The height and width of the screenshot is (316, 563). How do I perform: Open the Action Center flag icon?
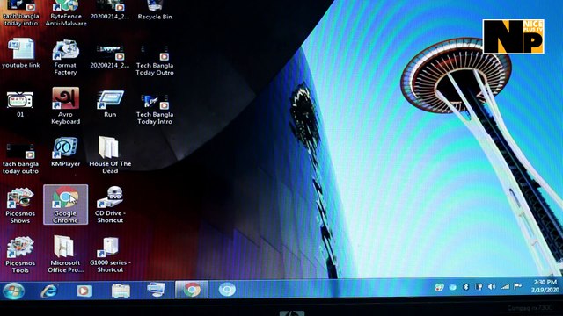pyautogui.click(x=518, y=286)
